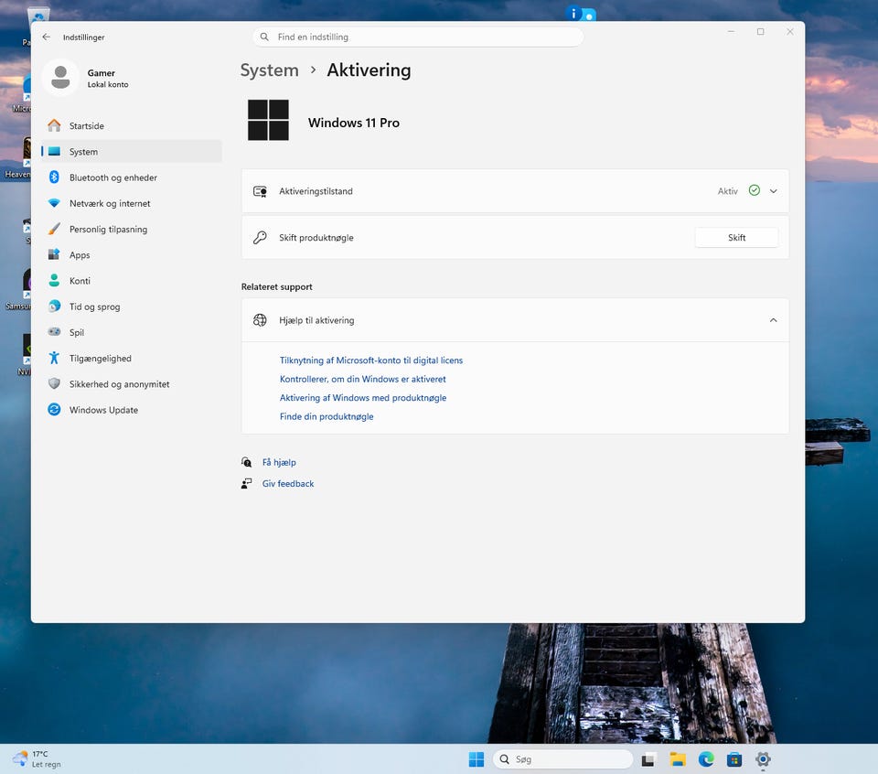878x774 pixels.
Task: Open Finde din produktnøgle link
Action: [327, 416]
